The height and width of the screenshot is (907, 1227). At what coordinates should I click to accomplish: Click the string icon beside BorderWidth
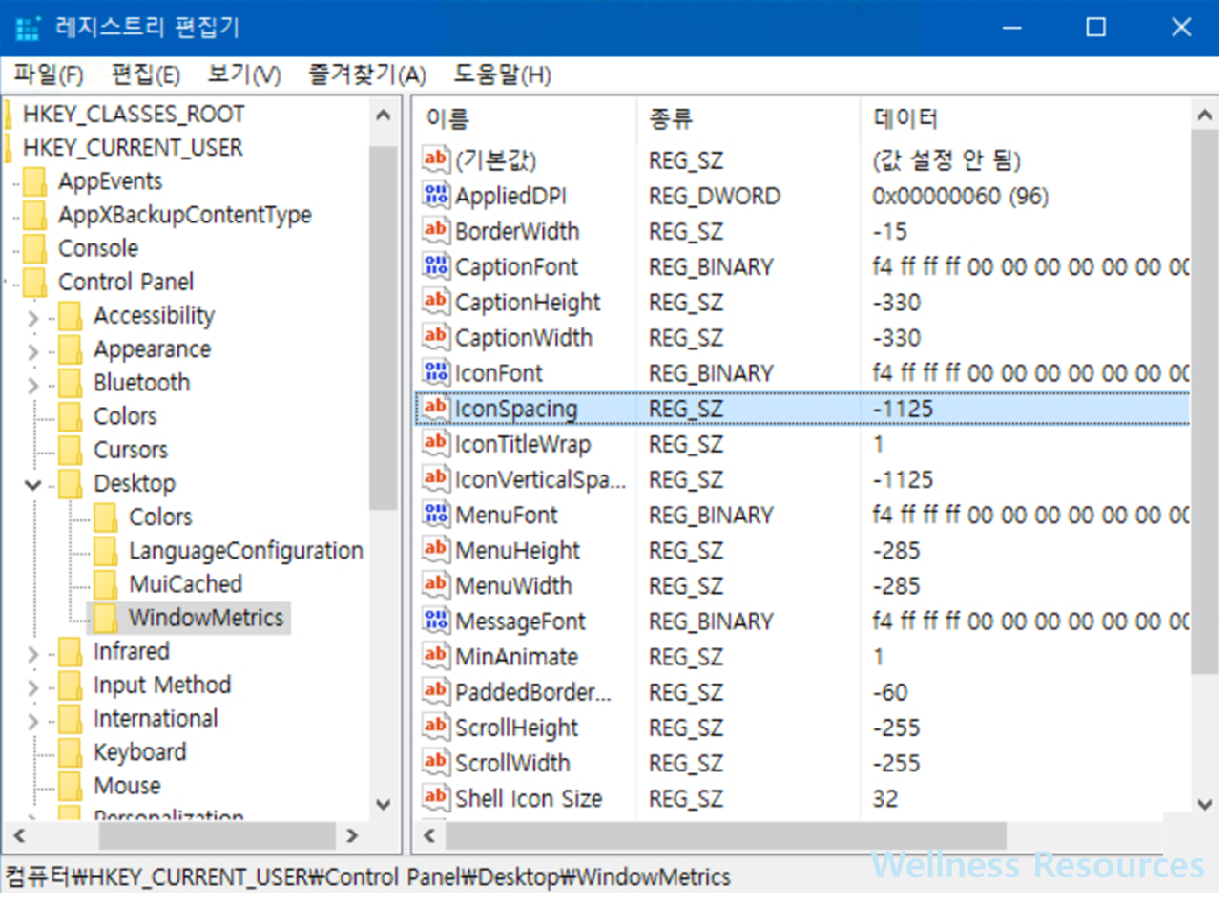pos(435,231)
